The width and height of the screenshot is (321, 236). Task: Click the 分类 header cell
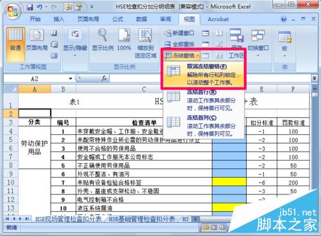(x=35, y=122)
